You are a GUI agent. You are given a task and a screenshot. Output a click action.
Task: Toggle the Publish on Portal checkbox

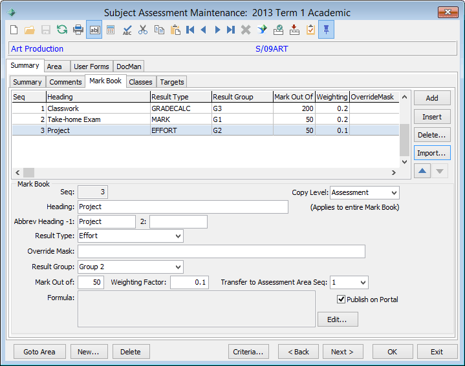tap(341, 300)
